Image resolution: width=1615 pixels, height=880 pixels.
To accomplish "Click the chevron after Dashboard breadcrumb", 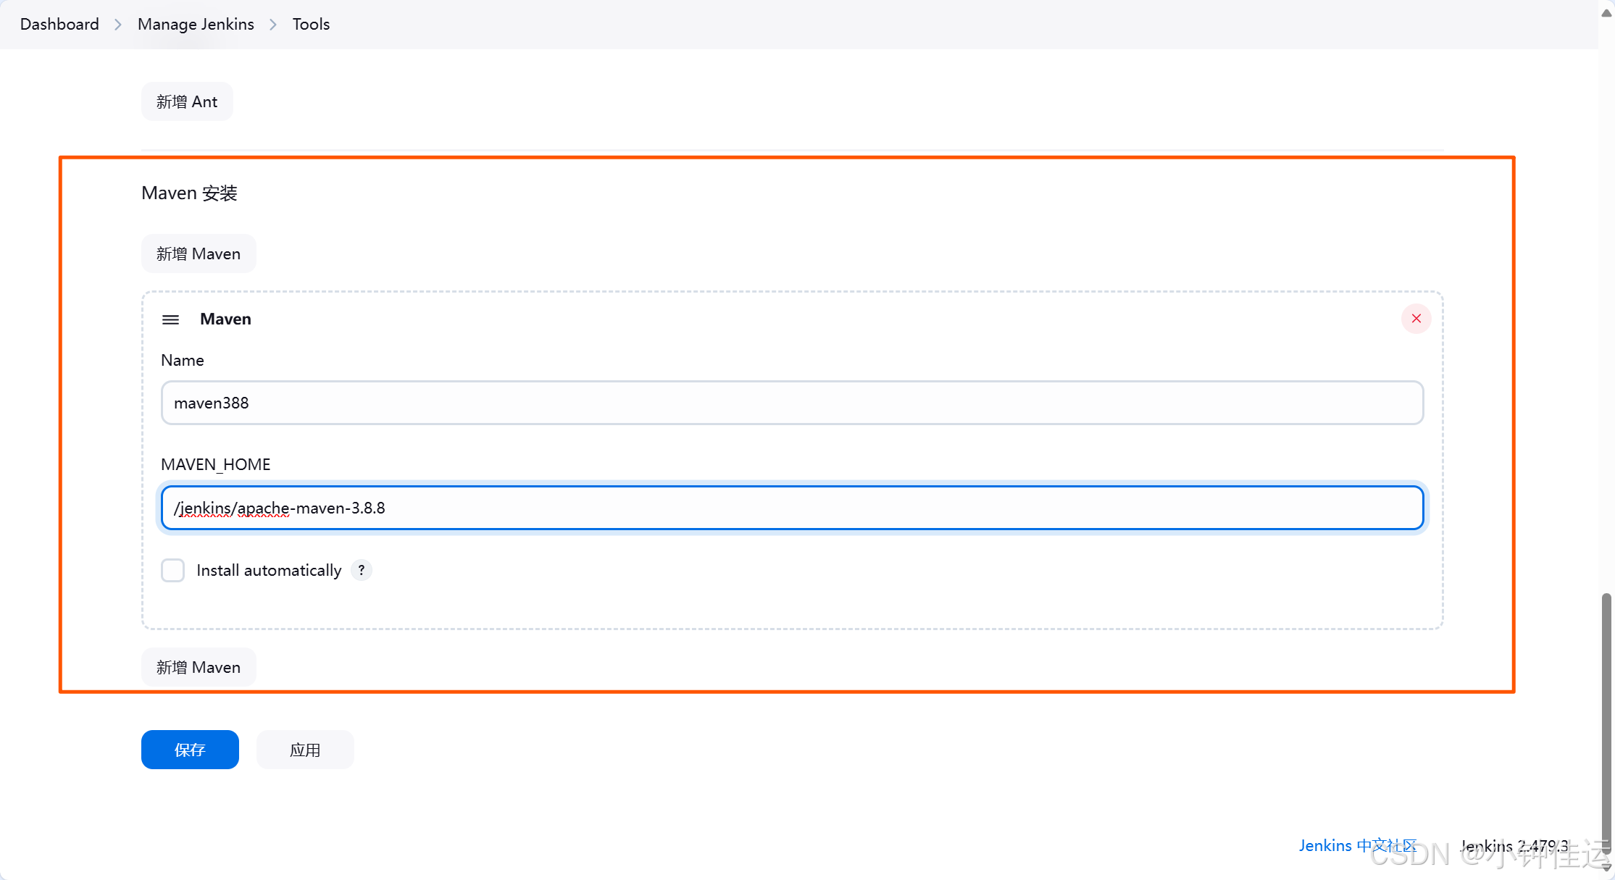I will point(118,25).
